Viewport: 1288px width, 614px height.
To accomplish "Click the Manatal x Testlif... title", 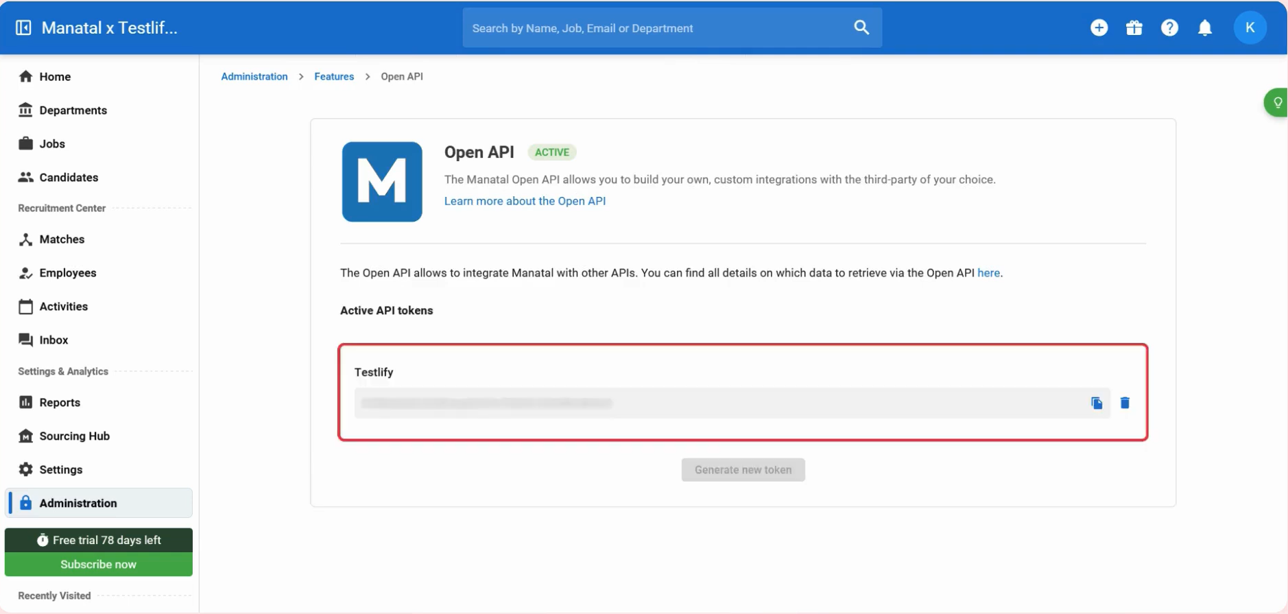I will 110,28.
